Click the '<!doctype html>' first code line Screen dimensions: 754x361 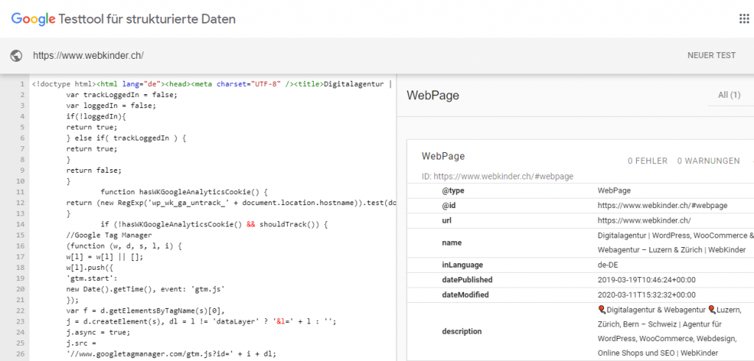(211, 85)
